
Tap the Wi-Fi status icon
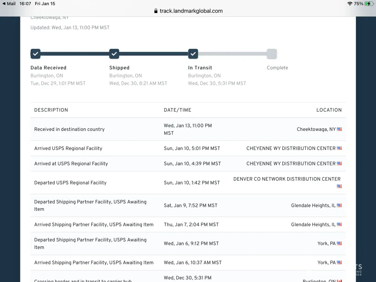(350, 4)
